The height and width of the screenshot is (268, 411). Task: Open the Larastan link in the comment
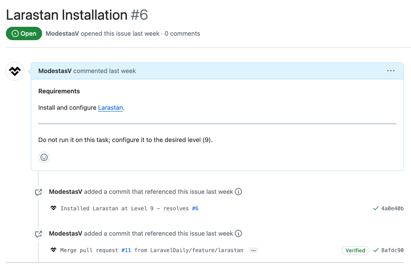coord(110,108)
